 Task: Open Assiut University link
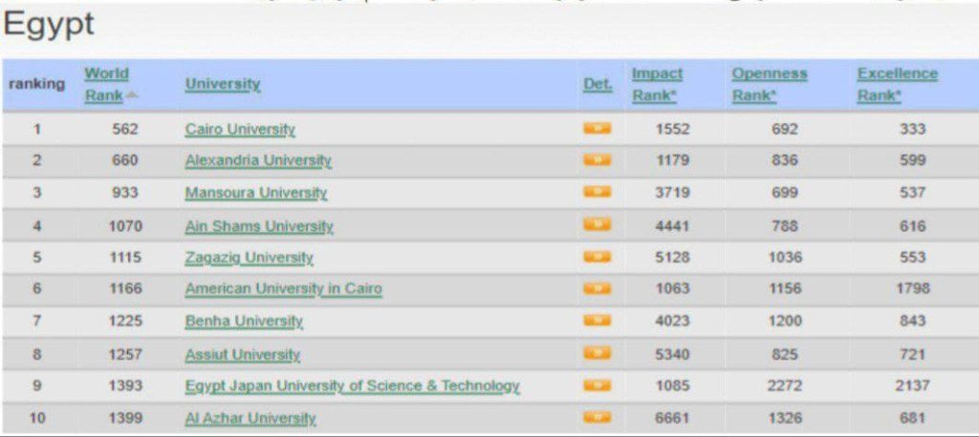click(x=242, y=355)
